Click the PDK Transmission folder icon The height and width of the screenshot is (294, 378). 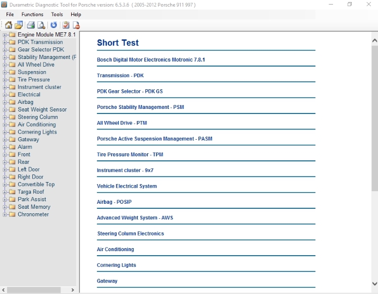(x=12, y=42)
